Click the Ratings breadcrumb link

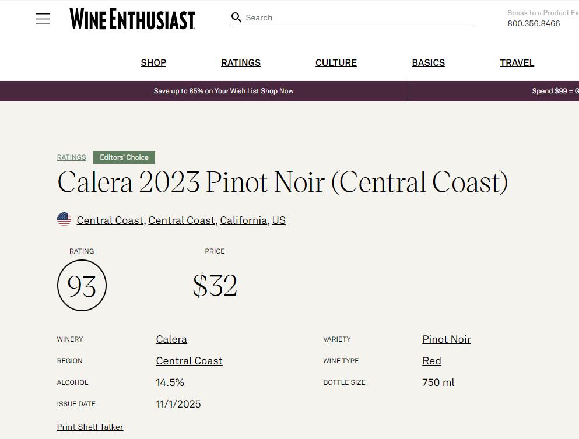[71, 157]
